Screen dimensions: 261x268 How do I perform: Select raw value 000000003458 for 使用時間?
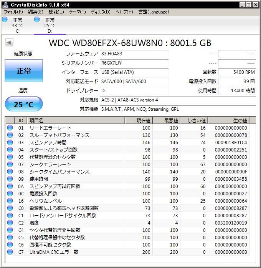pyautogui.click(x=231, y=179)
